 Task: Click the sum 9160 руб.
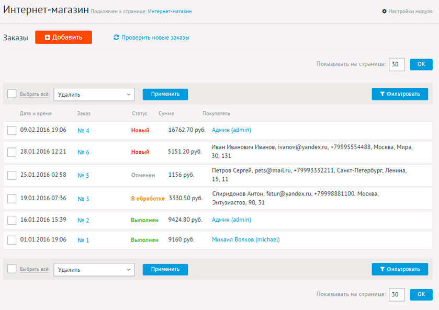click(x=181, y=240)
